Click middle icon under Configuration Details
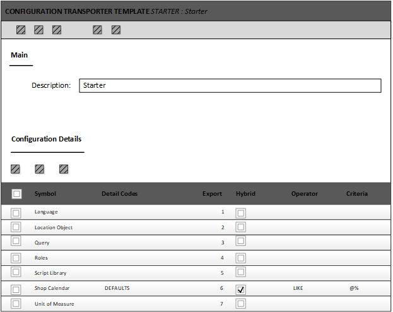The width and height of the screenshot is (393, 312). click(x=39, y=169)
